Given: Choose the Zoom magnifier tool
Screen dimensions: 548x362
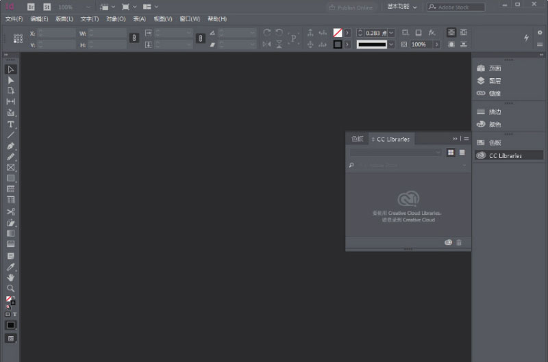Looking at the screenshot, I should pos(11,288).
